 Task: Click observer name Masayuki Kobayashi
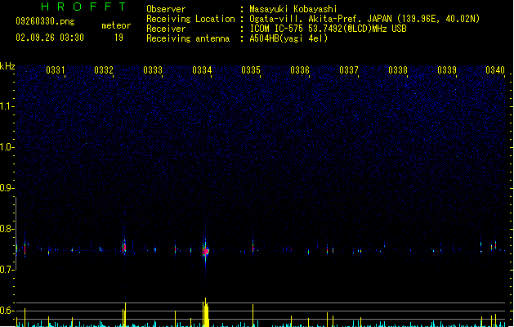pos(293,9)
